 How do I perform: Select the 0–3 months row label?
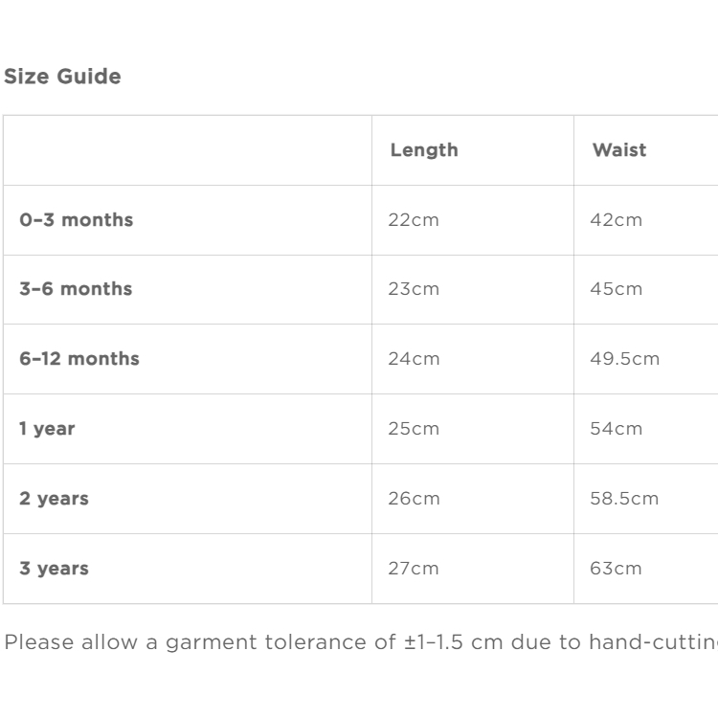(77, 220)
